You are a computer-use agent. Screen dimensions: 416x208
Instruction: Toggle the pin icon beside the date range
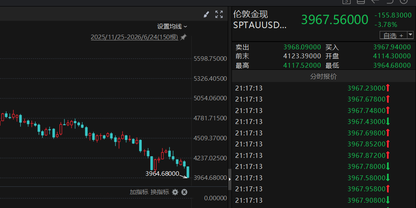[x=183, y=38]
